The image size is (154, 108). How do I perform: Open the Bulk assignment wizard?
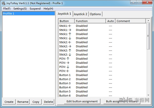click(x=122, y=101)
